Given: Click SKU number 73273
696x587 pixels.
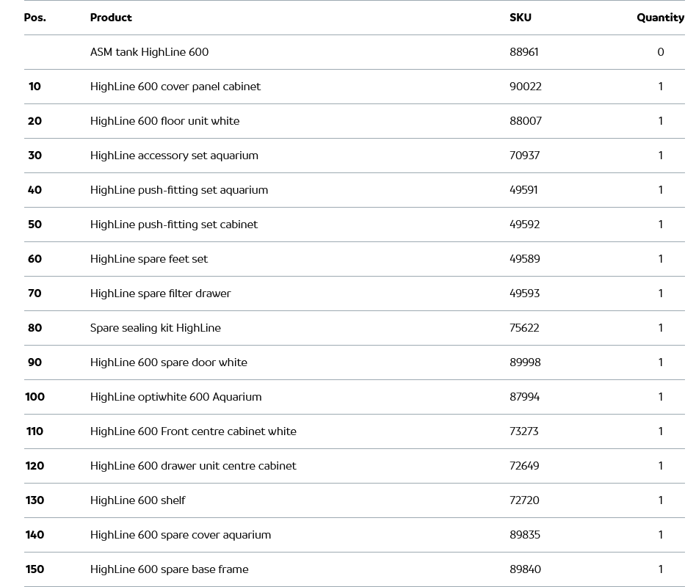Looking at the screenshot, I should click(x=523, y=431).
